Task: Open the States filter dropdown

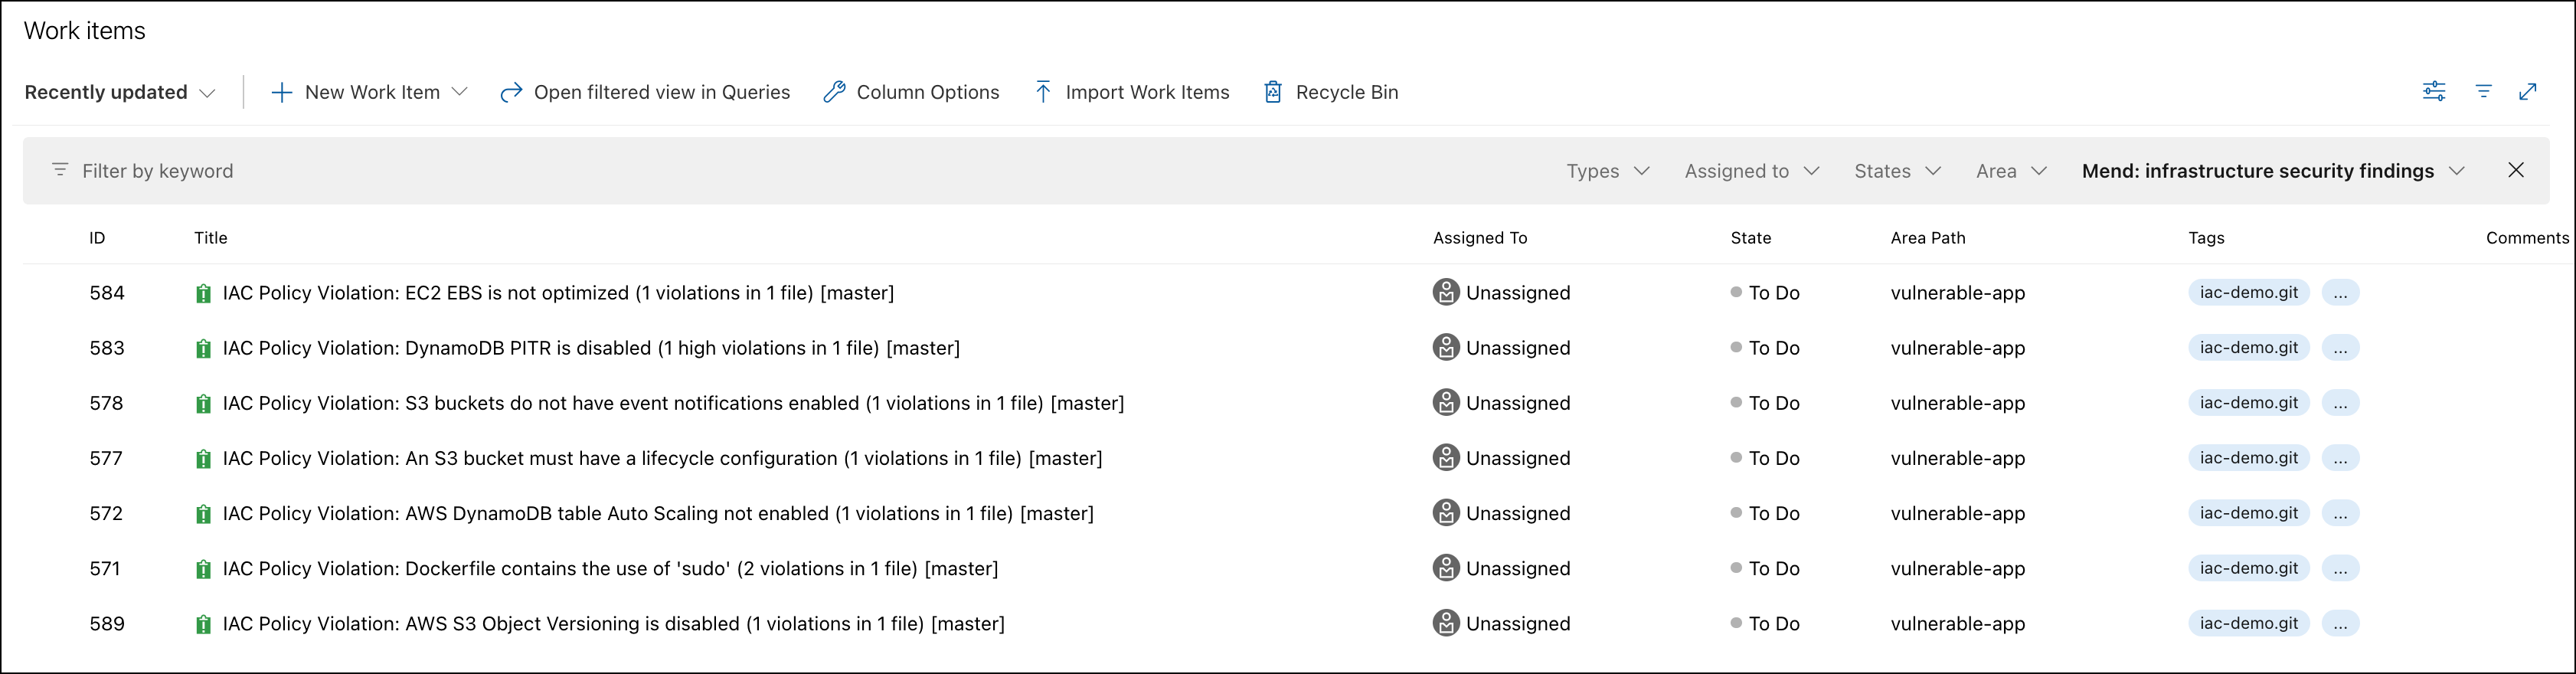Action: pos(1897,171)
